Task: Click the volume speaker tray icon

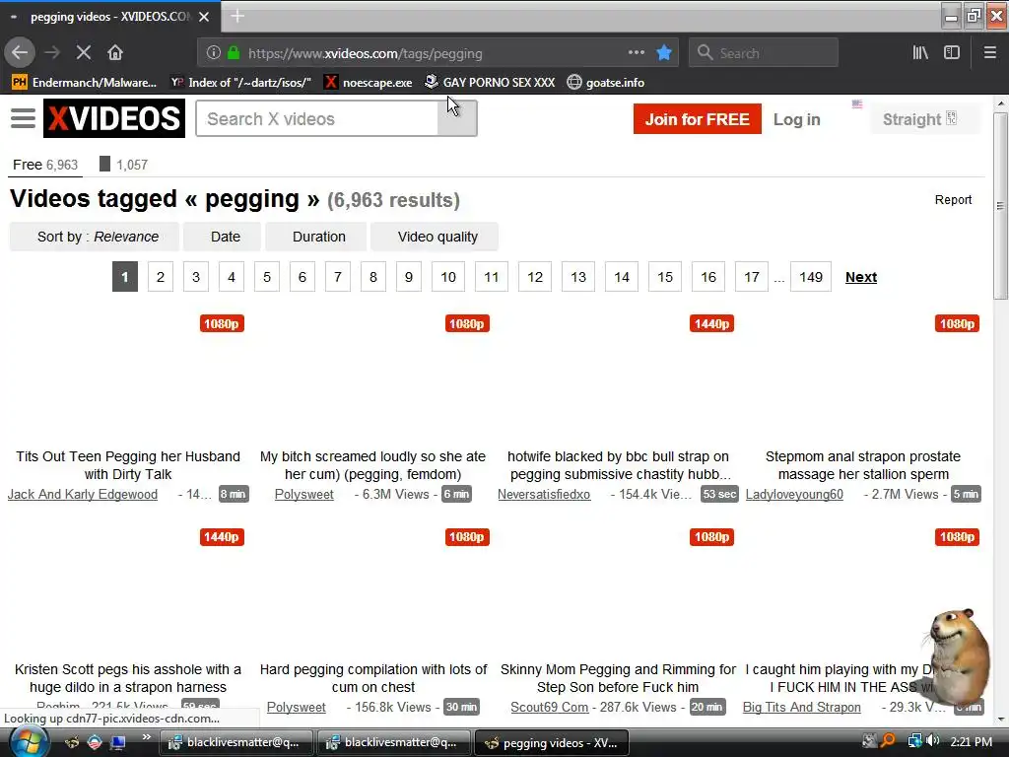Action: tap(932, 741)
